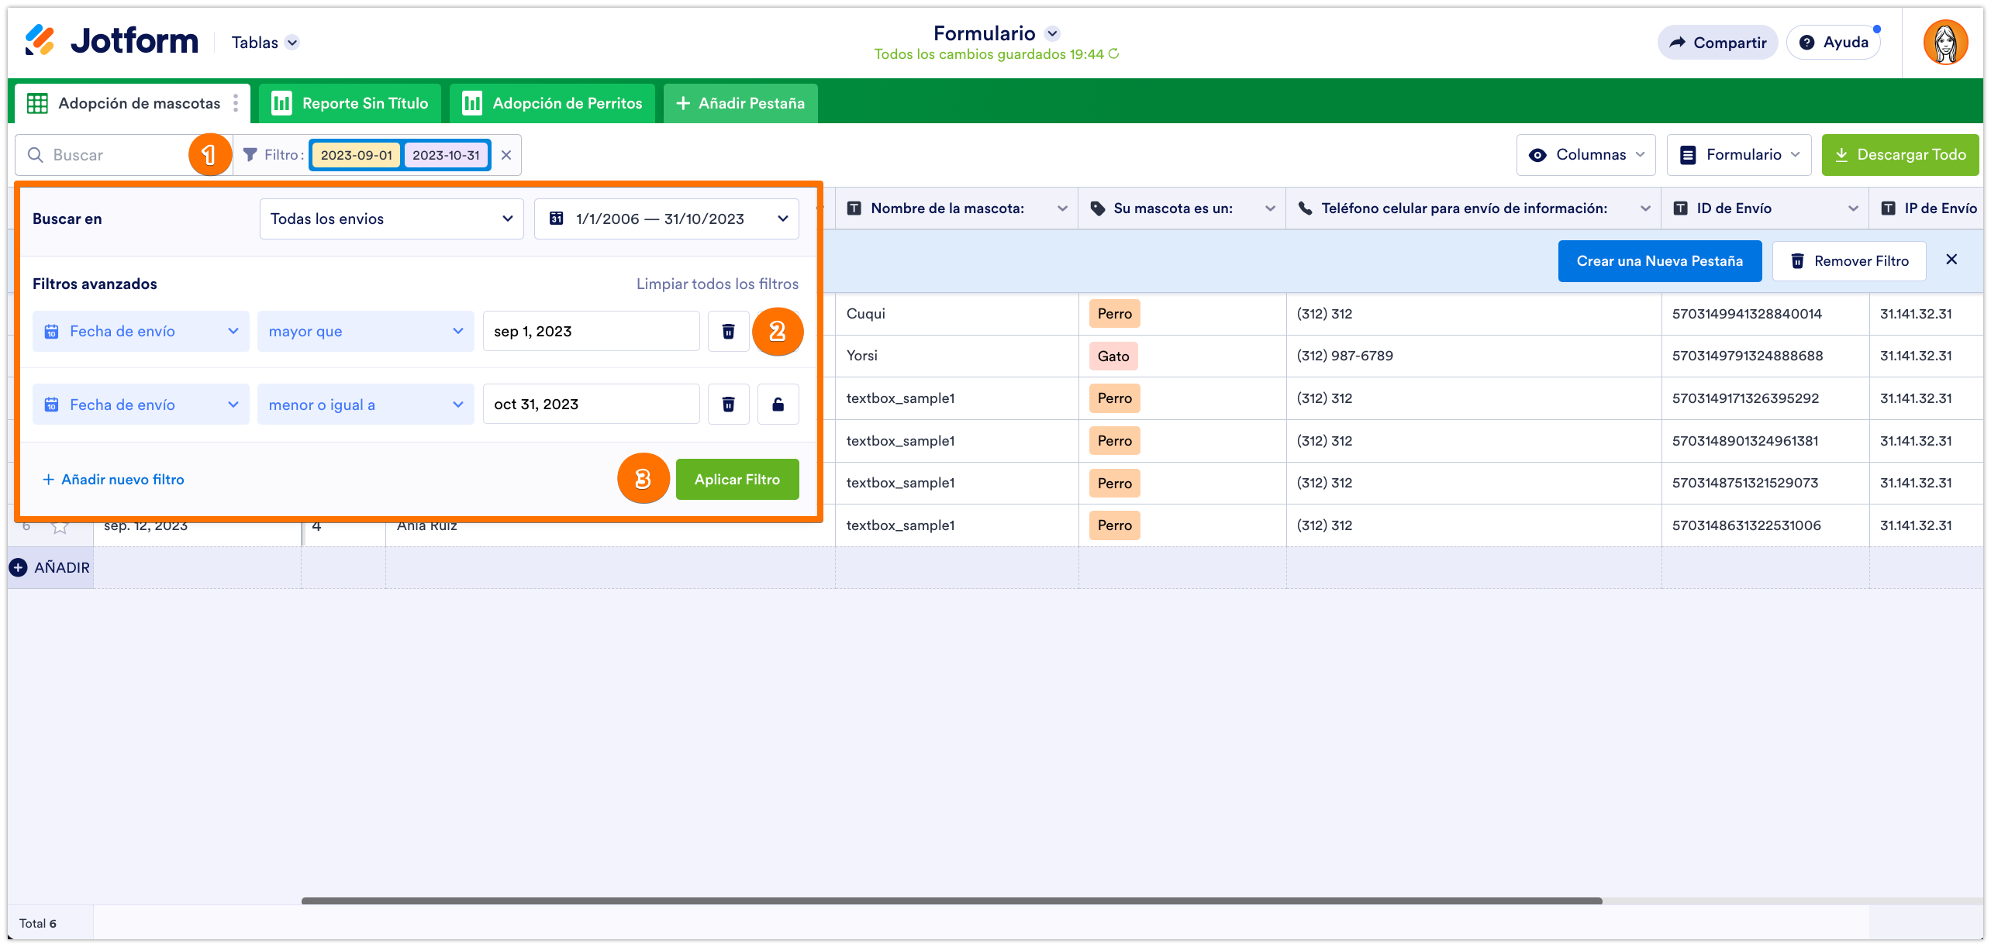Image resolution: width=1991 pixels, height=947 pixels.
Task: Click 'Limpiar todos los filtros' link
Action: tap(717, 284)
